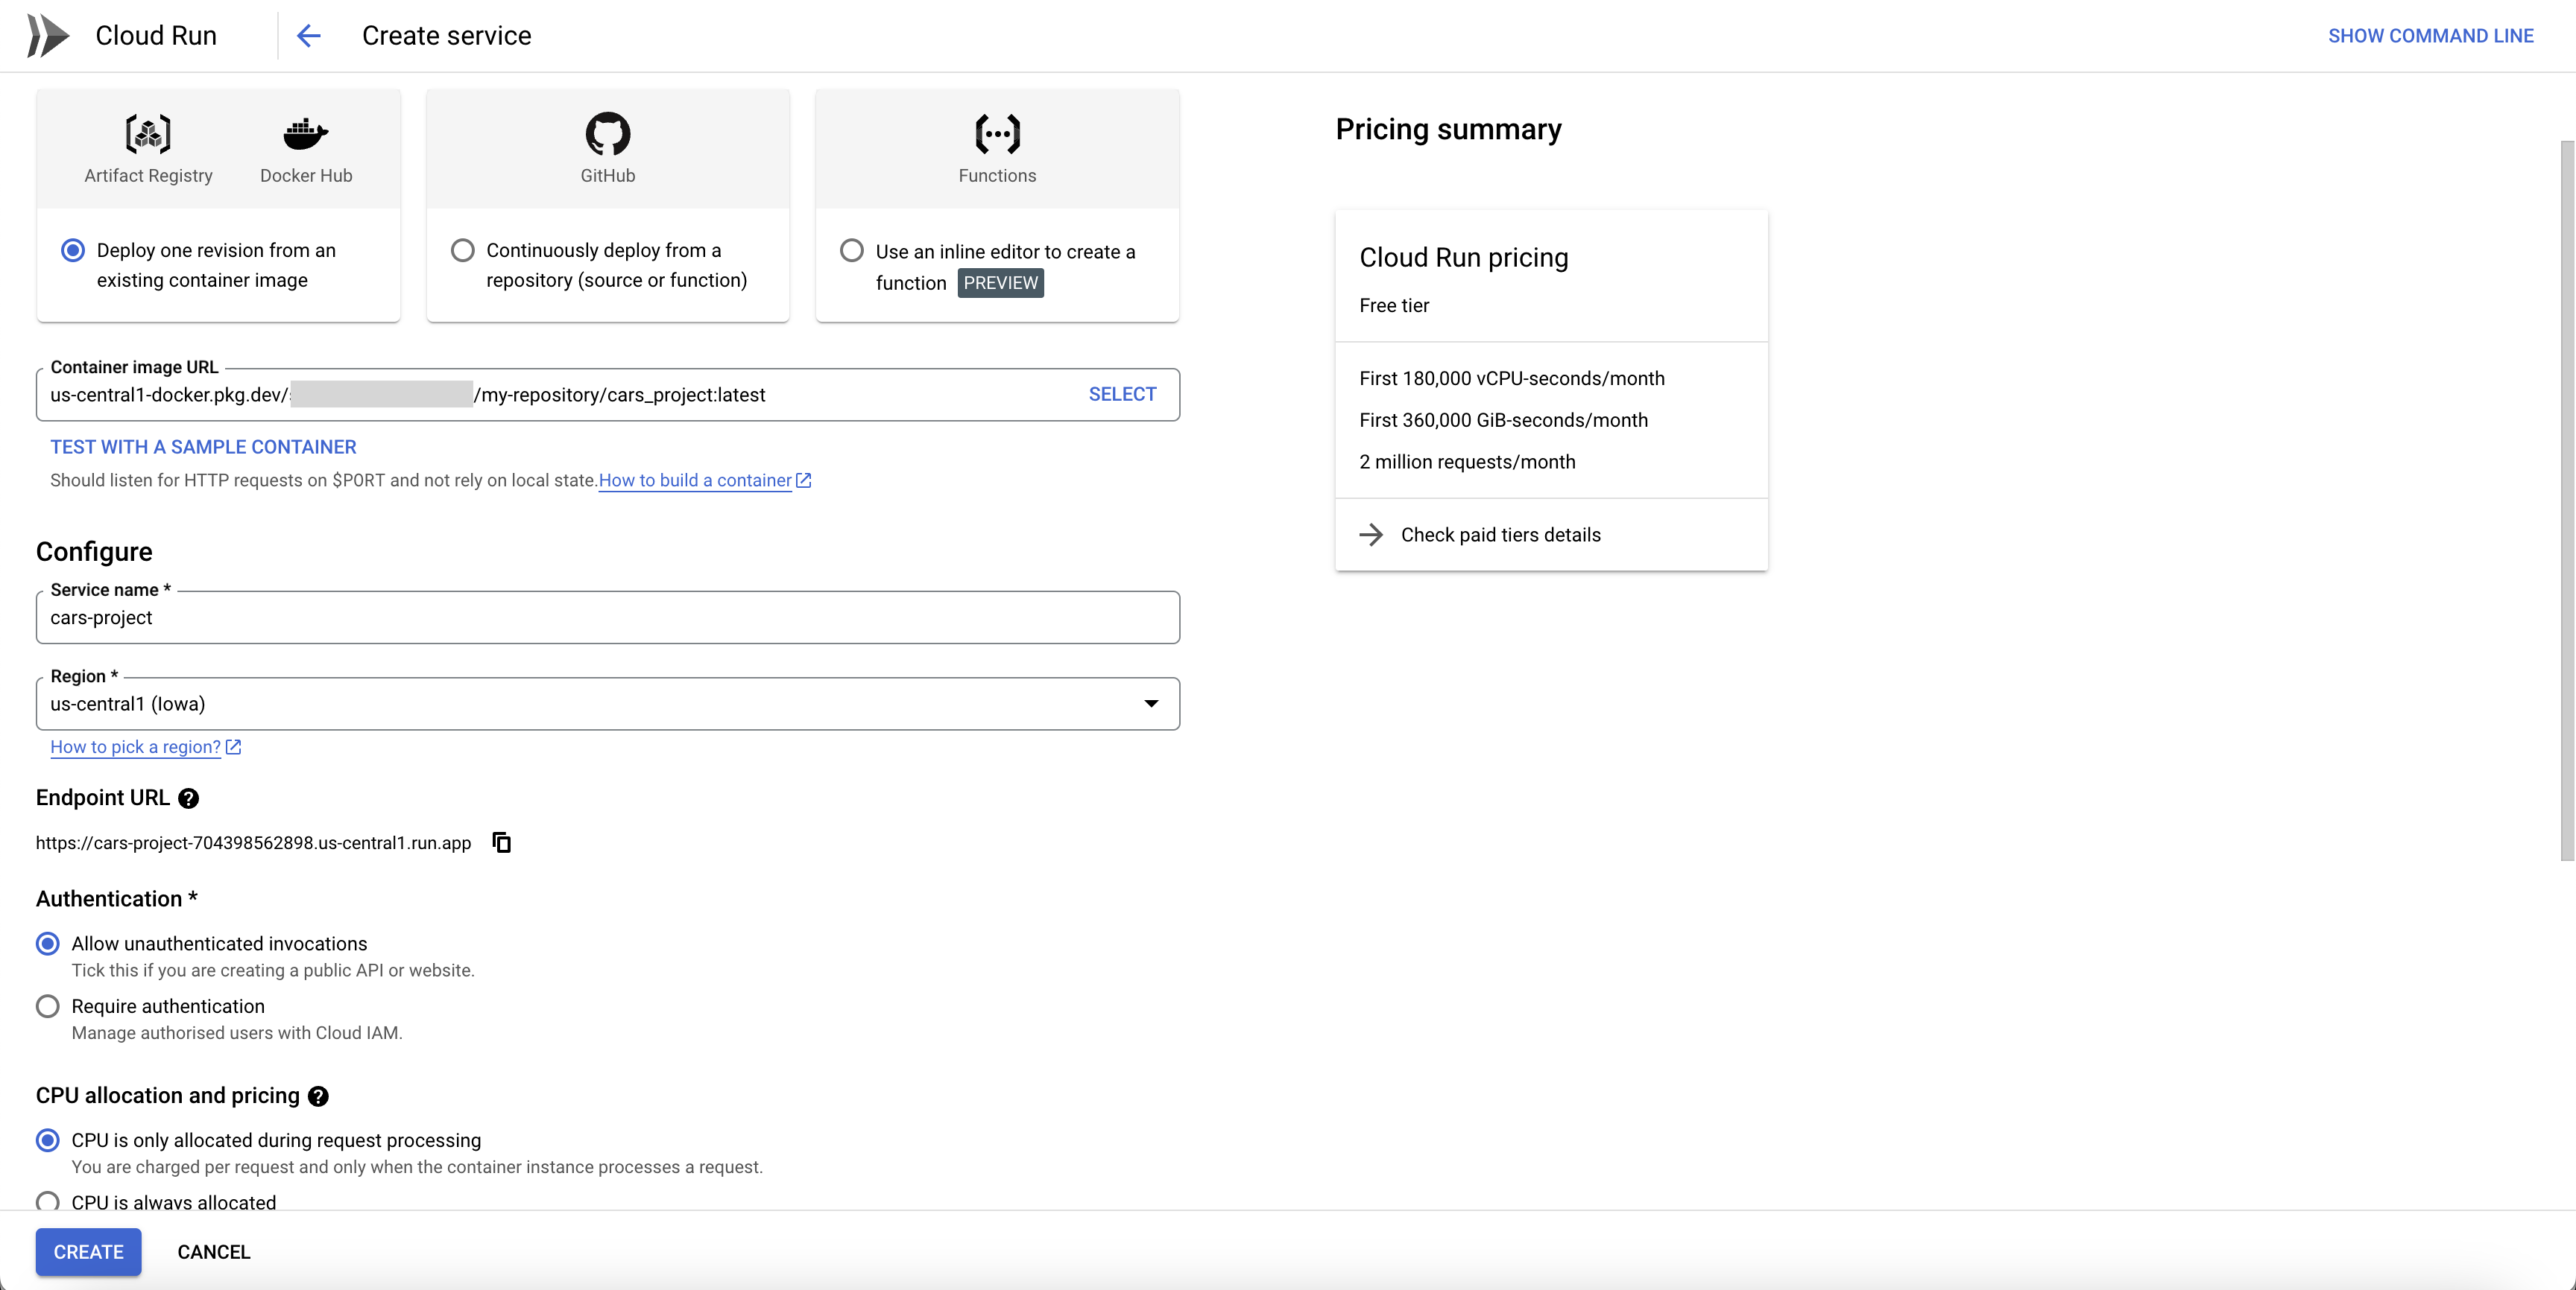The width and height of the screenshot is (2576, 1290).
Task: Click 'First 360,000 GiB-seconds/month' text
Action: (x=1503, y=419)
